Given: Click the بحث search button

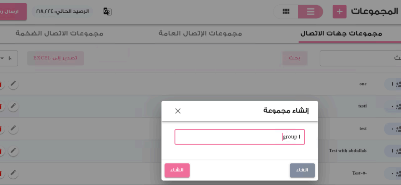Looking at the screenshot, I should tap(295, 58).
